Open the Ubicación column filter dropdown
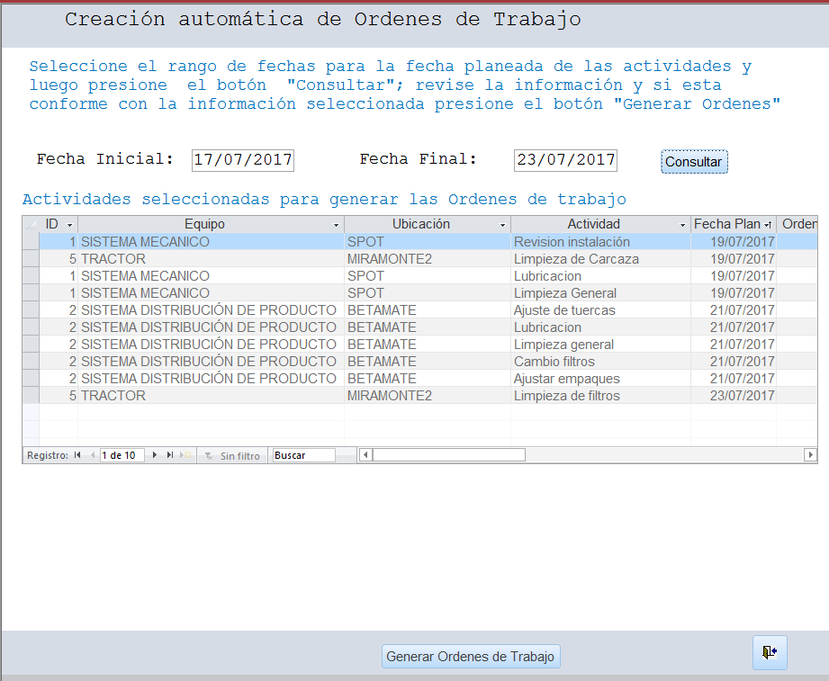829x681 pixels. pos(502,225)
